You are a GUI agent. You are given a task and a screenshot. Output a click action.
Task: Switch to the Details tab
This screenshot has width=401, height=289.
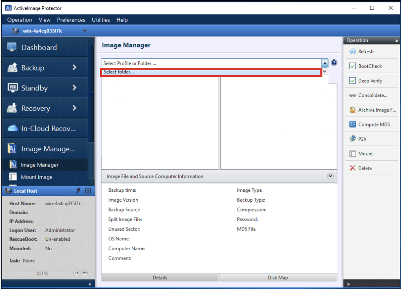coord(160,277)
